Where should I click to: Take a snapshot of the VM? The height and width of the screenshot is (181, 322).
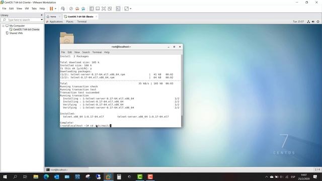(x=71, y=9)
